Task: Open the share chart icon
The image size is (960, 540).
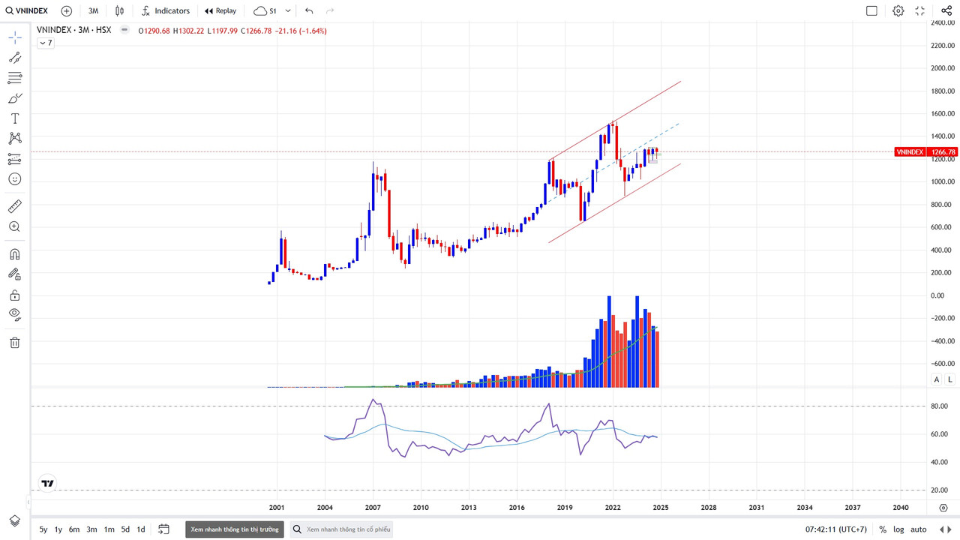Action: tap(946, 10)
